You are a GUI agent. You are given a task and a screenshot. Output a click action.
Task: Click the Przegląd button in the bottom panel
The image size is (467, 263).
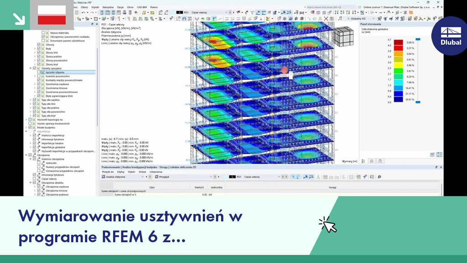(x=164, y=177)
